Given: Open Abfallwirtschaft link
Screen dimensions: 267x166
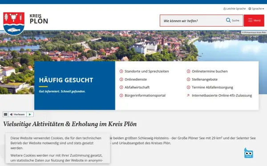Looking at the screenshot, I should (137, 87).
